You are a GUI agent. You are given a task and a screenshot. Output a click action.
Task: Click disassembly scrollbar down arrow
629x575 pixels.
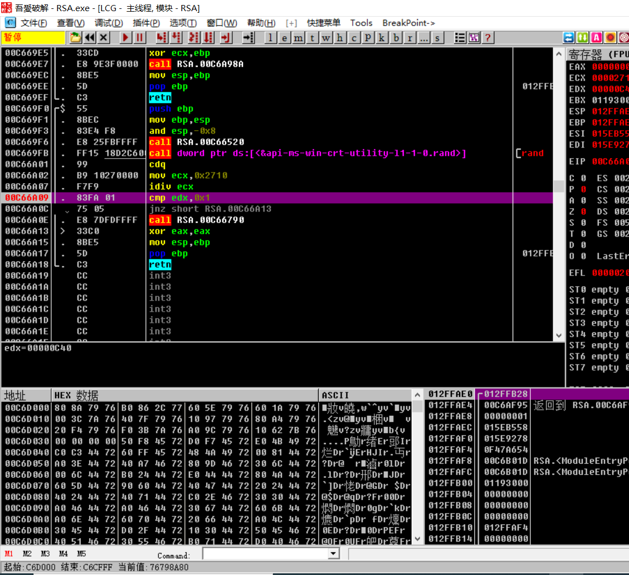tap(559, 336)
